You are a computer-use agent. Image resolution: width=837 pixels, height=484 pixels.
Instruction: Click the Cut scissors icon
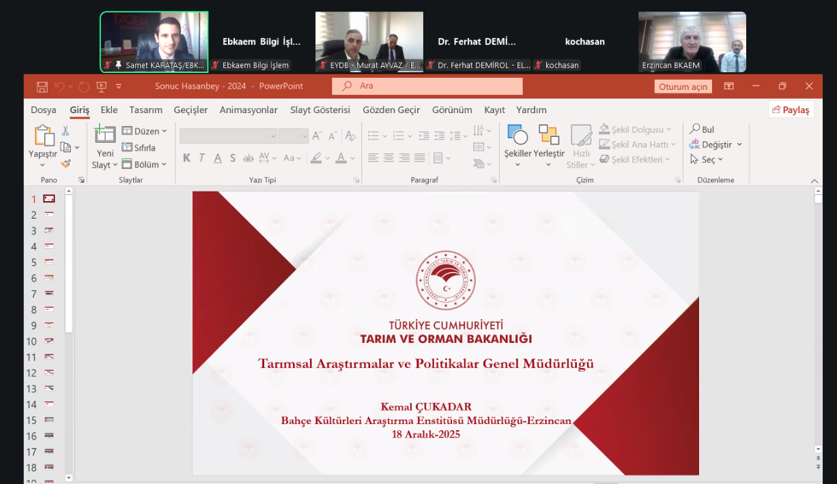(66, 131)
